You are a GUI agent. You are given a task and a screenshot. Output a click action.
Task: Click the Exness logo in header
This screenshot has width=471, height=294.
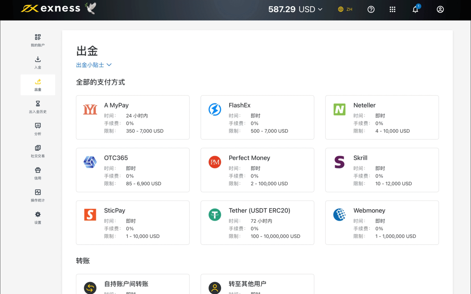(51, 9)
